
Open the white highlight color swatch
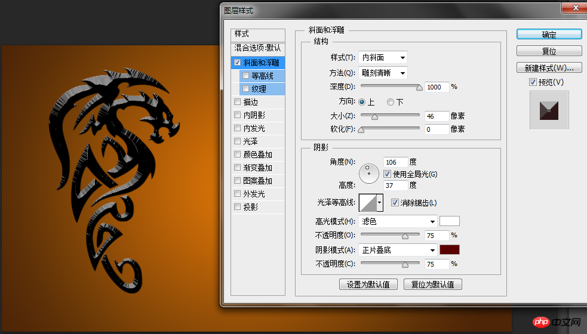(449, 221)
